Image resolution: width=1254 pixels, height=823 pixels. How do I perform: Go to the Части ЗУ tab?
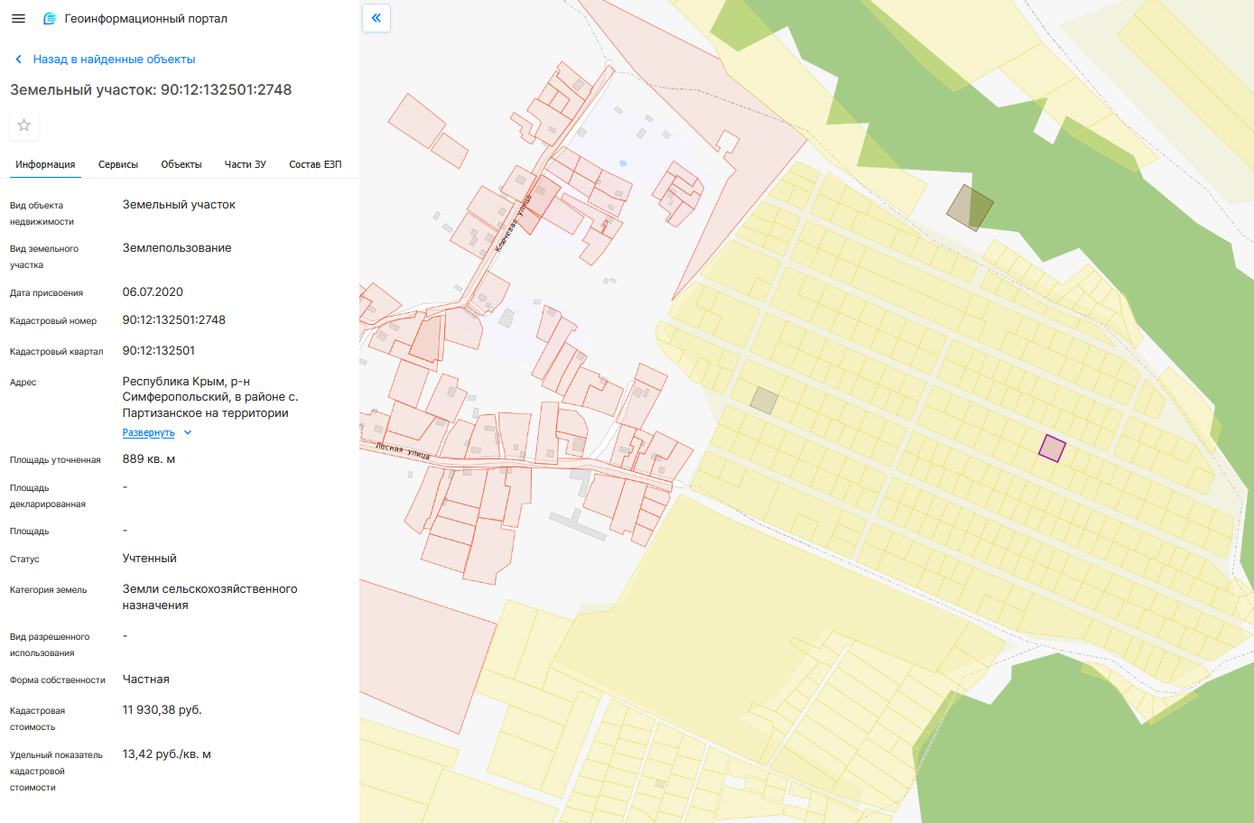(245, 164)
